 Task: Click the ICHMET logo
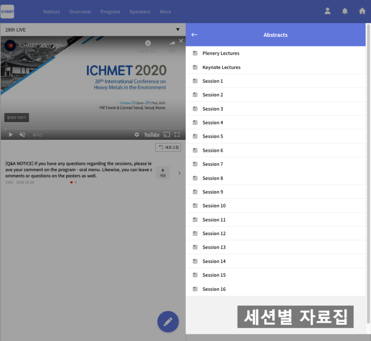[7, 11]
